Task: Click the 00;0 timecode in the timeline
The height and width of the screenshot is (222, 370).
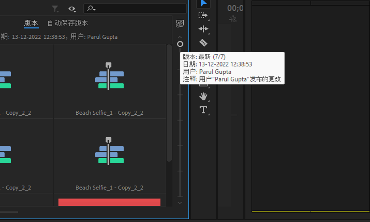Action: click(x=235, y=8)
